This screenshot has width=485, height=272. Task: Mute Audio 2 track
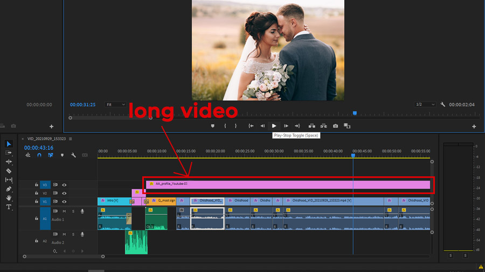point(64,234)
